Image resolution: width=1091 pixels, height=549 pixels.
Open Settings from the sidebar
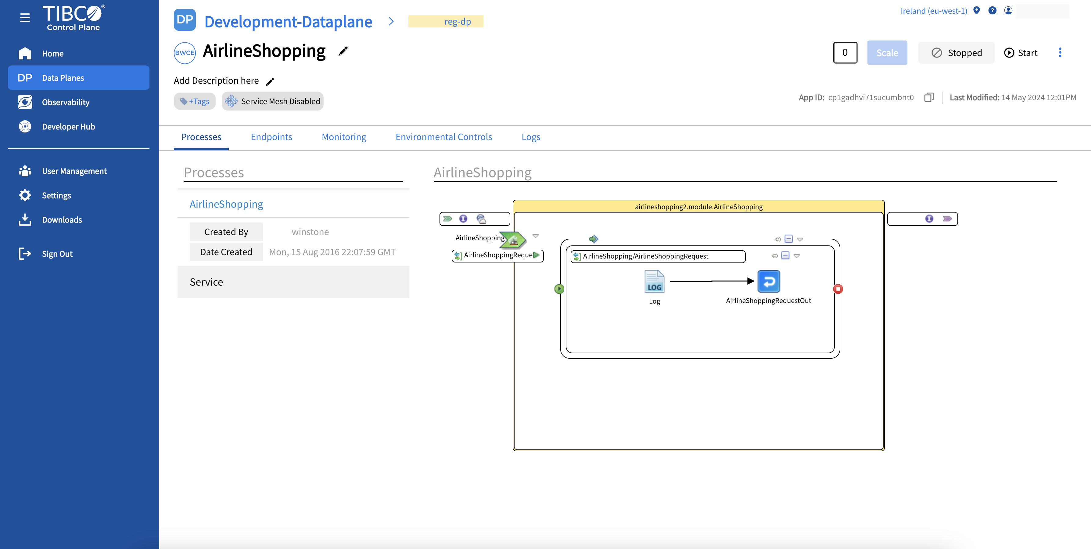[78, 195]
